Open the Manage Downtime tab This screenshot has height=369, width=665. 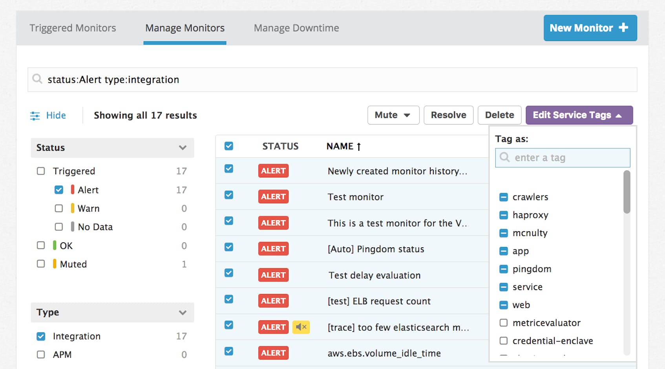tap(296, 28)
